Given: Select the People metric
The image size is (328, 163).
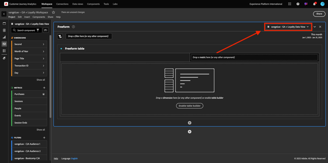Looking at the screenshot, I should pos(29,108).
